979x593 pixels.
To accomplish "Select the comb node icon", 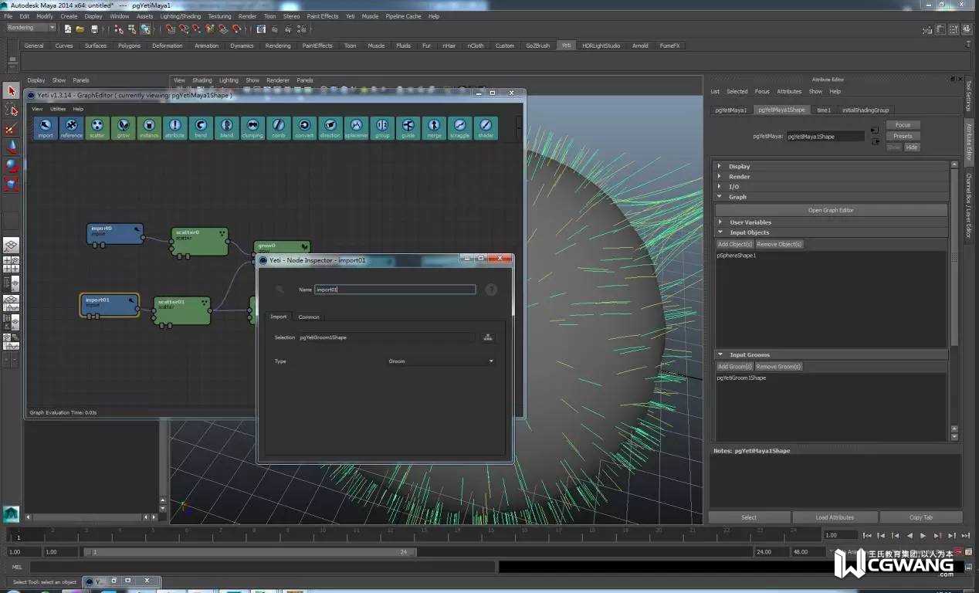I will (278, 127).
